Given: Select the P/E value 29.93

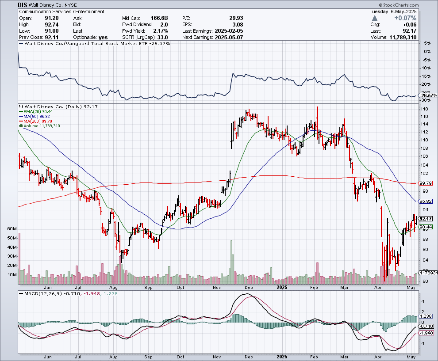Looking at the screenshot, I should (236, 18).
